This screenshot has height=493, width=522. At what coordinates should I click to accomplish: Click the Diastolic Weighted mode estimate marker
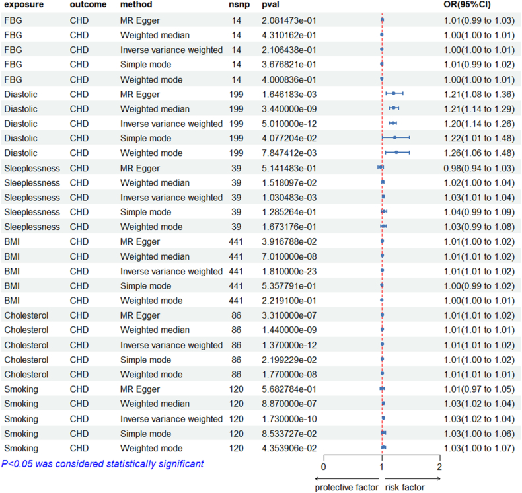396,152
